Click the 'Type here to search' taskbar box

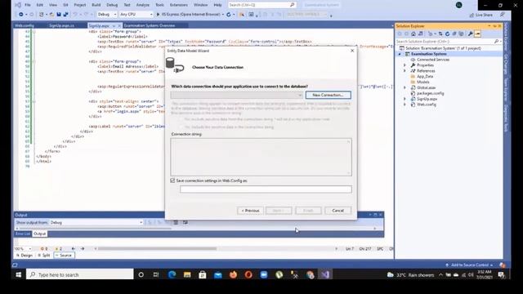coord(80,274)
